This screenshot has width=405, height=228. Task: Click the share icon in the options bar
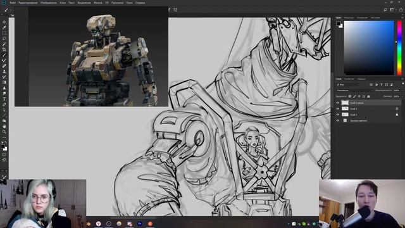pyautogui.click(x=401, y=10)
